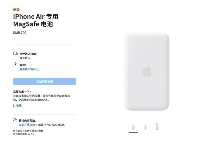This screenshot has height=142, width=199.
Task: Click the RMB 799 price text
Action: [x=20, y=33]
